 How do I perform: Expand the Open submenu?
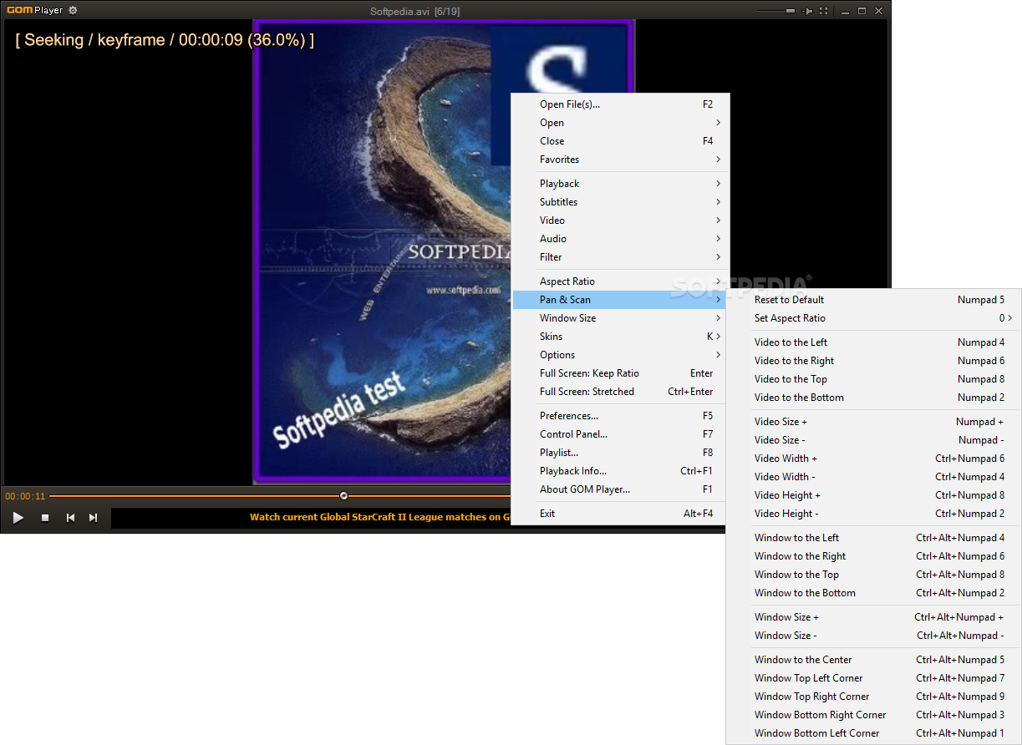coord(621,123)
